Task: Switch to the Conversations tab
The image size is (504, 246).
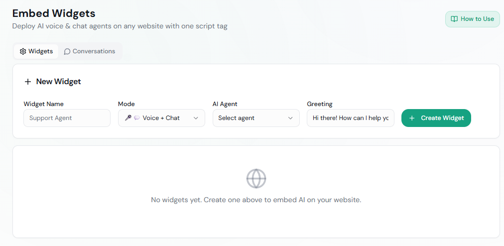Action: [89, 51]
